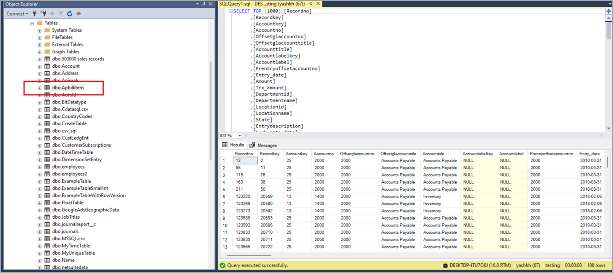Expand the System Tables node

pyautogui.click(x=39, y=29)
